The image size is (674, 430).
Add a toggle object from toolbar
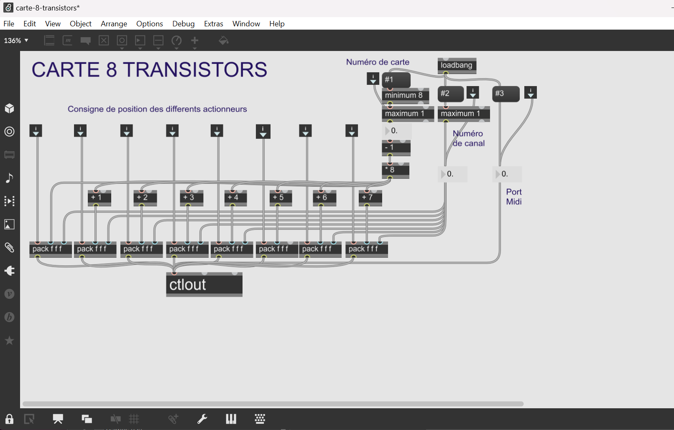[x=104, y=41]
